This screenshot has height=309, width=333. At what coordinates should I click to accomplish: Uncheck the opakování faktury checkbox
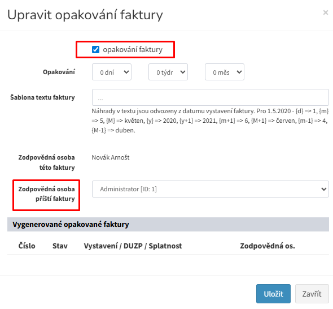95,49
